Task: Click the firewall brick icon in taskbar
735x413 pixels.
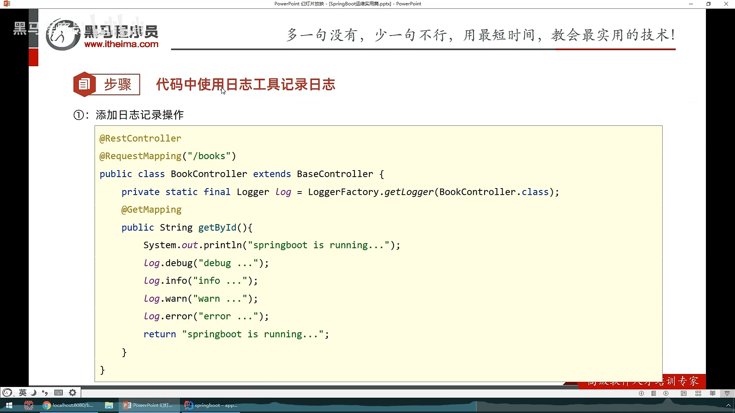Action: 29,405
